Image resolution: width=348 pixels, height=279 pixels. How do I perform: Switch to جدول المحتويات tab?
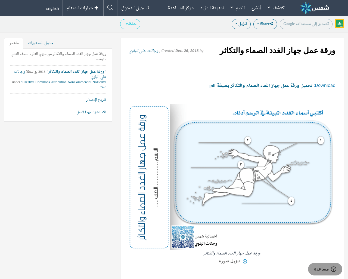click(41, 43)
